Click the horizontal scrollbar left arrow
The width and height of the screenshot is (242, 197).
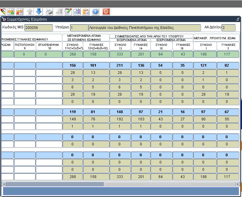[4, 184]
